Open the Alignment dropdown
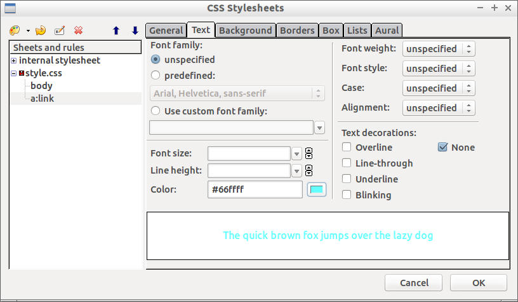Screen dimensions: 518x302 [x=439, y=108]
